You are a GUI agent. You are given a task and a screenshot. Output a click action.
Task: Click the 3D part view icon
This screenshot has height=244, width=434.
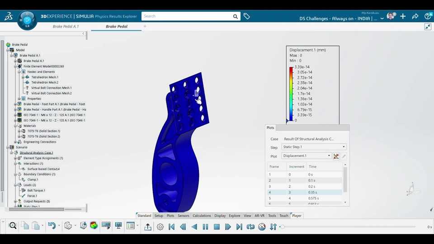tap(68, 226)
